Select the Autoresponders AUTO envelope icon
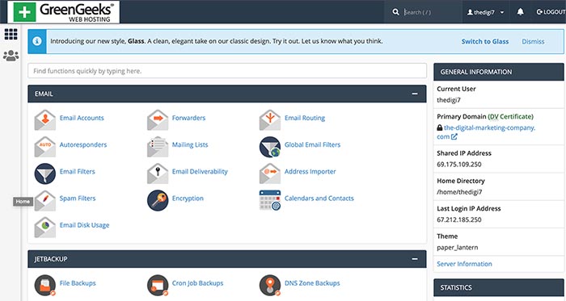 (x=45, y=147)
